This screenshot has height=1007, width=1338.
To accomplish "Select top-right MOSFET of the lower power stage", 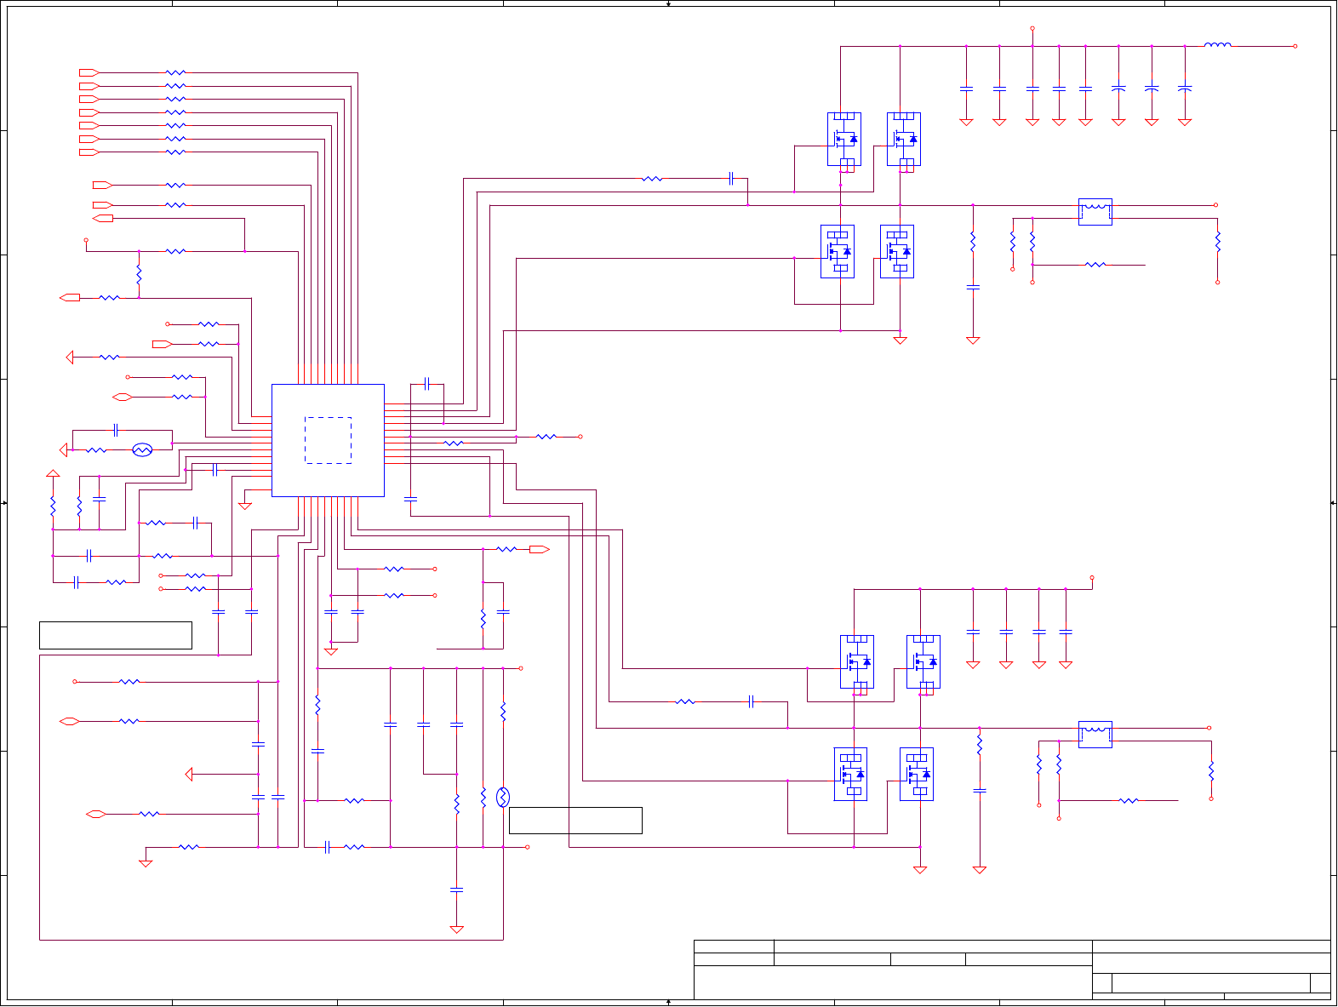I will [923, 661].
